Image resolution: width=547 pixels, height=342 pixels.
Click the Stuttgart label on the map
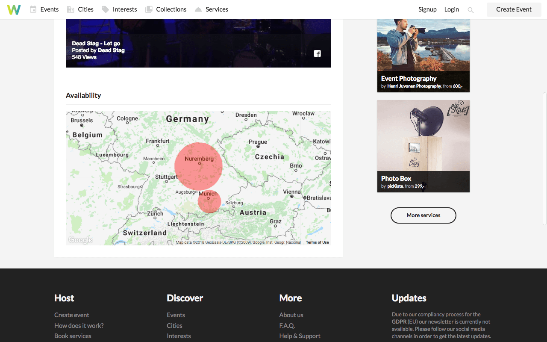(166, 177)
